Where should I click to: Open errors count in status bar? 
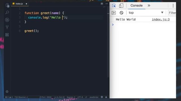[7, 97]
